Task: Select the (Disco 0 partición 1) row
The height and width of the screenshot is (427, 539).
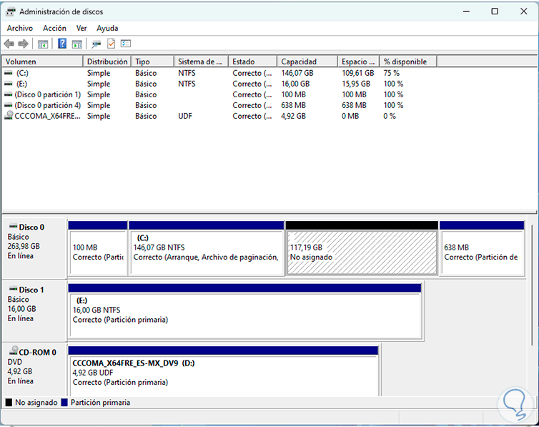Action: point(220,94)
